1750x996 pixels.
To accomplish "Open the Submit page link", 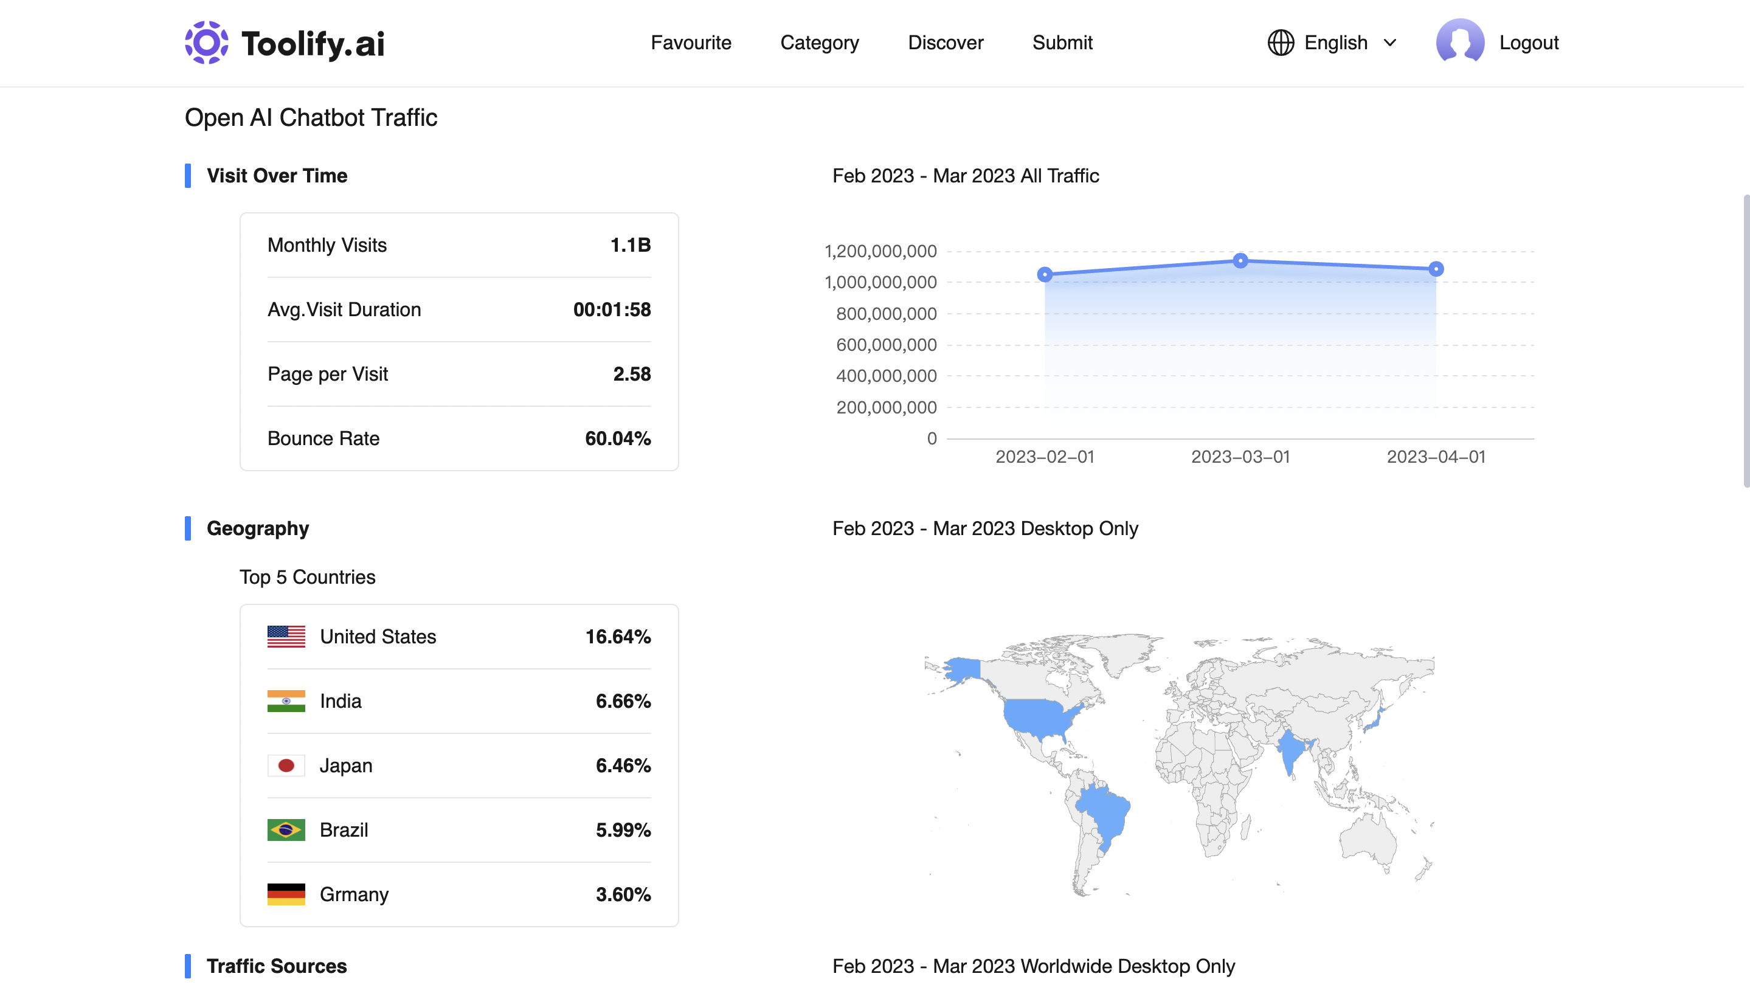I will pyautogui.click(x=1062, y=43).
